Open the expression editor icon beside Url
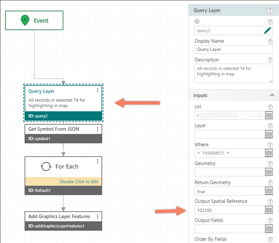Screen dimensions: 279x243 tap(269, 116)
